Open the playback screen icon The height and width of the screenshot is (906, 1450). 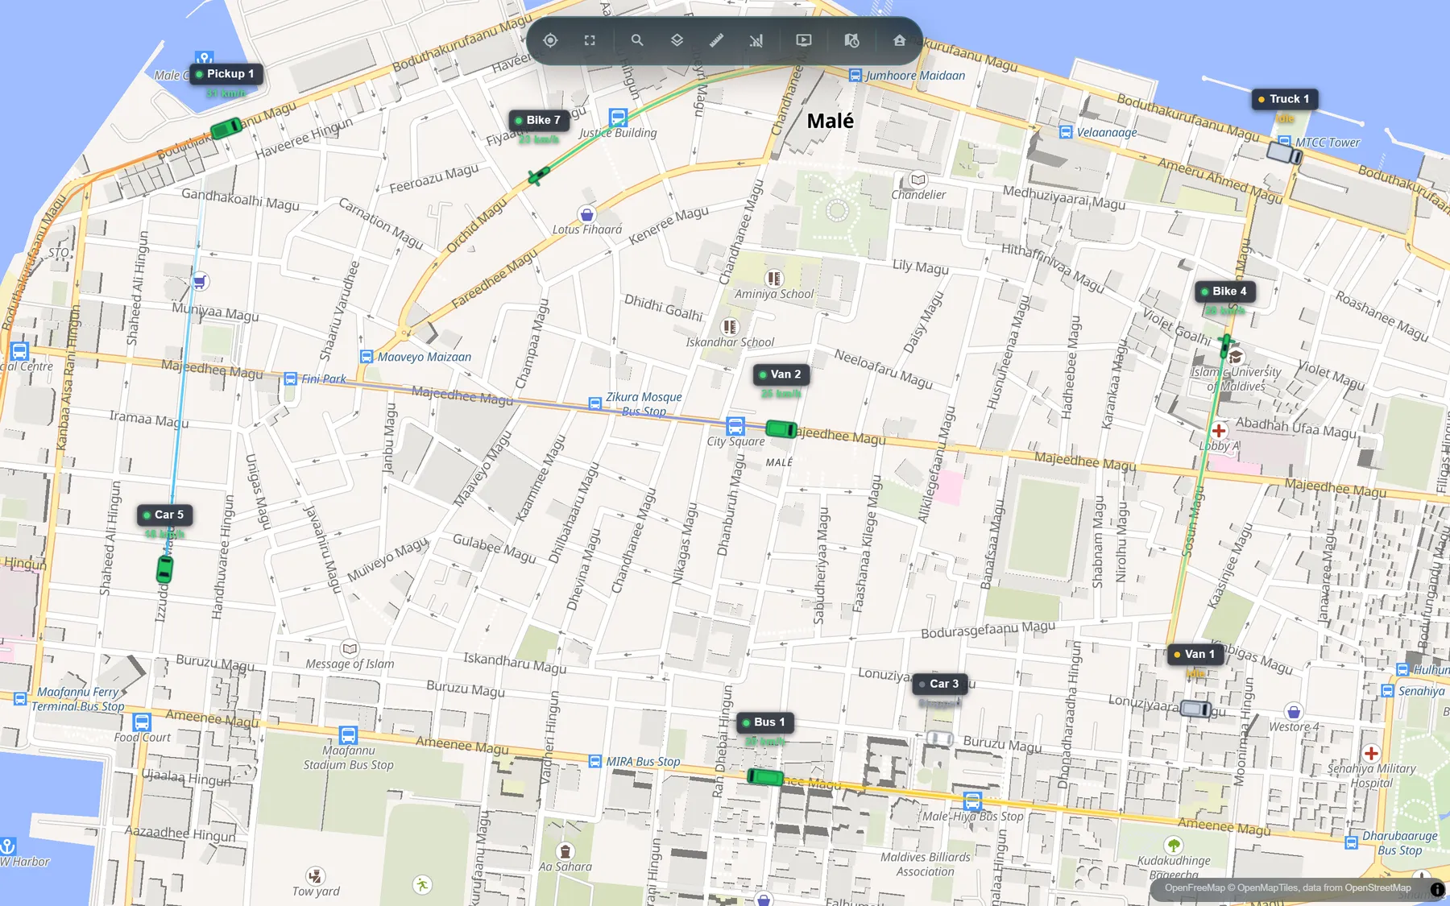804,40
